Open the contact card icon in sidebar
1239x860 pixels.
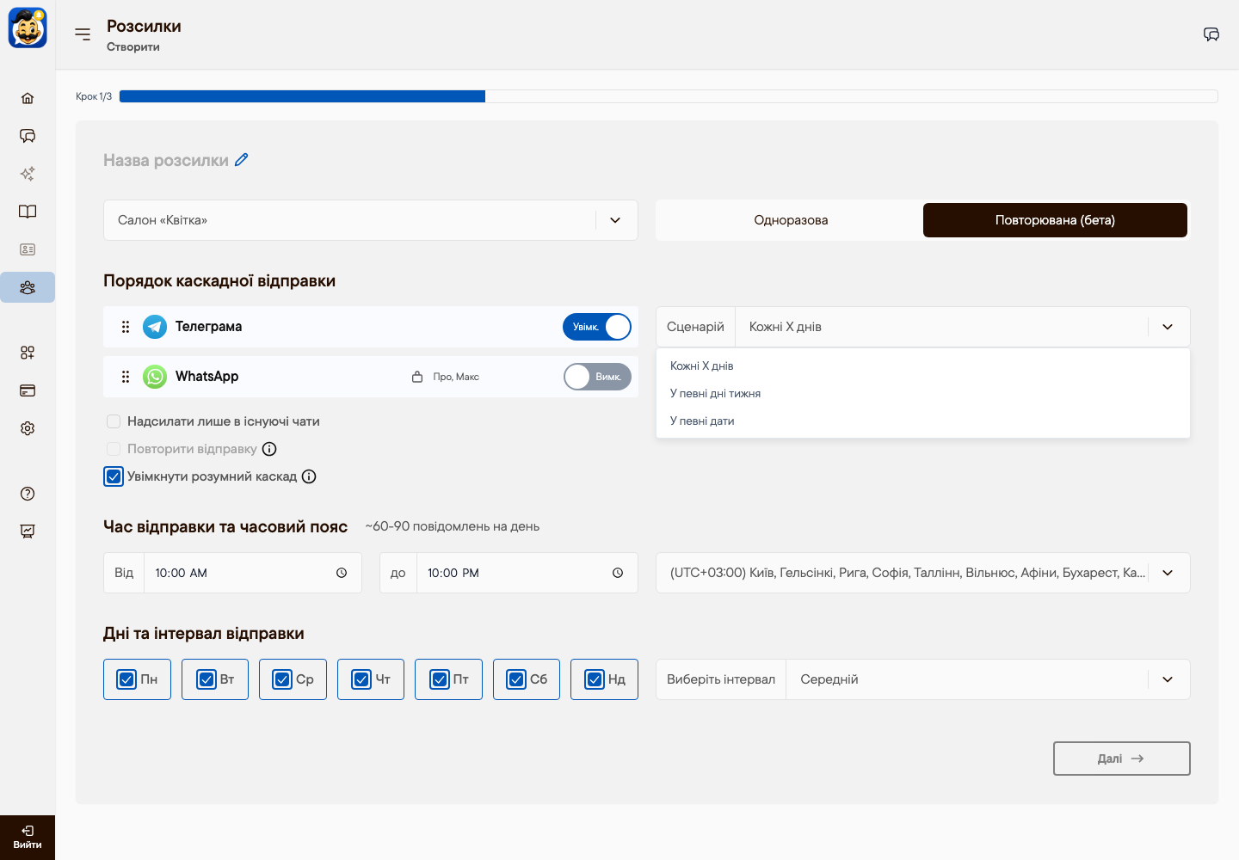point(28,249)
